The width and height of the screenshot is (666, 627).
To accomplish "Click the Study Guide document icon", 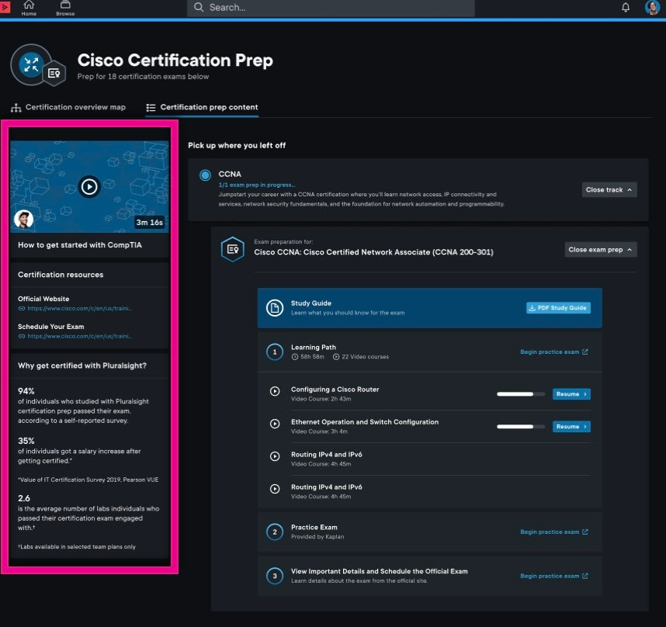I will click(x=274, y=307).
